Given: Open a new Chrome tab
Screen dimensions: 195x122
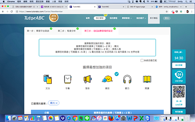Looking at the screenshot, I should point(186,7).
